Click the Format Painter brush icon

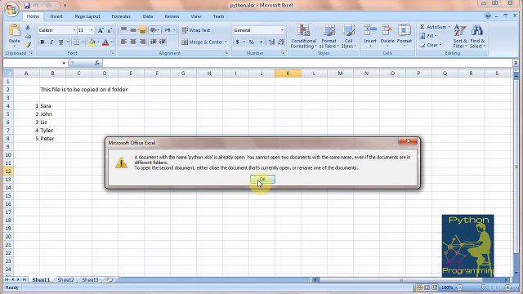pos(28,45)
